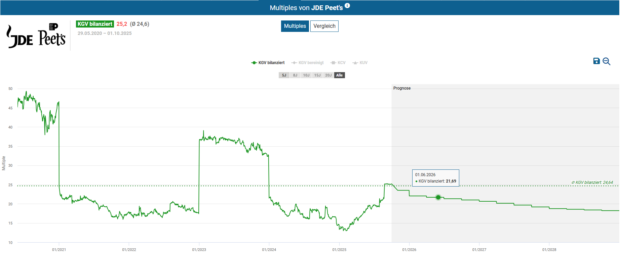Click the info icon beside the title
Screen dimensions: 623x255
coord(347,6)
